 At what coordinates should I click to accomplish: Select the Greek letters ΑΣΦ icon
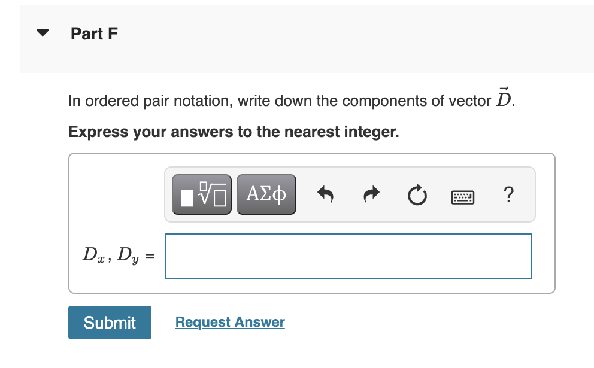click(x=266, y=194)
